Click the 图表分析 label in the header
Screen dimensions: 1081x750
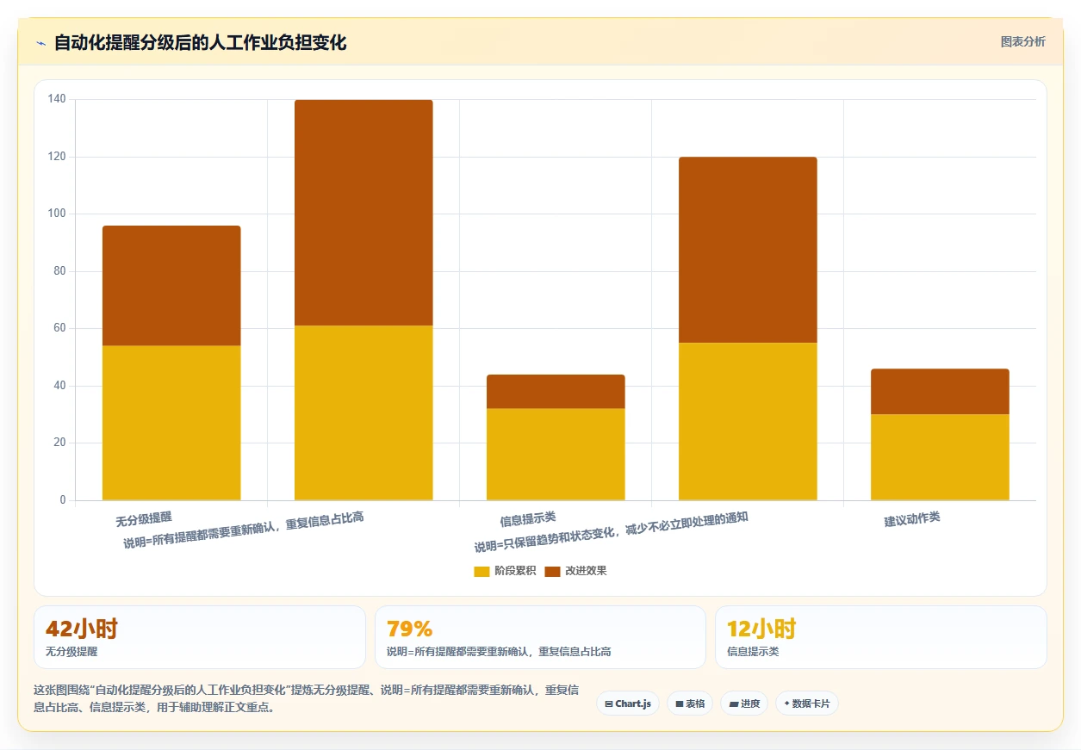click(x=1022, y=42)
